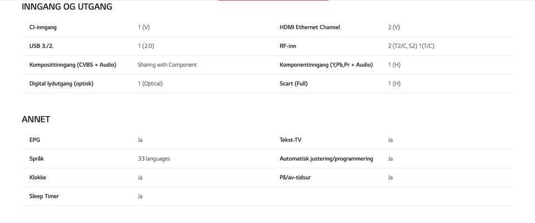Click the Språk row label
535x223 pixels.
pyautogui.click(x=37, y=159)
